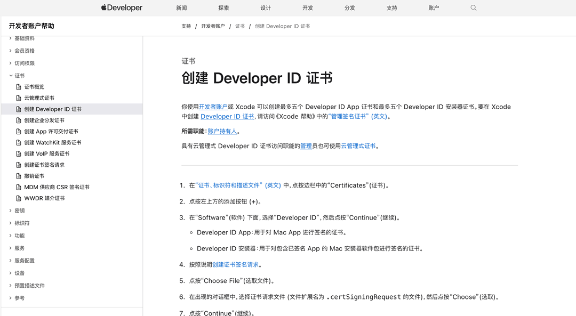Click document icon beside 创建 App 许可交付证书

click(19, 132)
